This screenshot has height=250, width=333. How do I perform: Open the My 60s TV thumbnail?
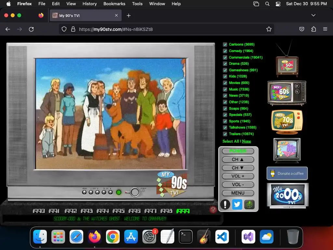[287, 93]
